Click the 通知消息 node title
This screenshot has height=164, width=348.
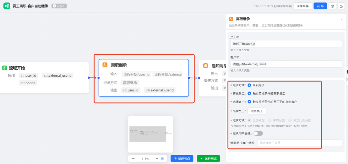point(219,66)
